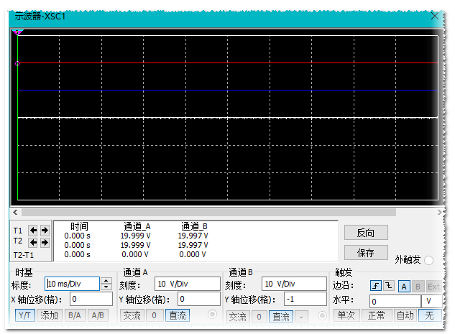Decrease timebase scale with down stepper arrow
The image size is (455, 334).
click(x=106, y=287)
